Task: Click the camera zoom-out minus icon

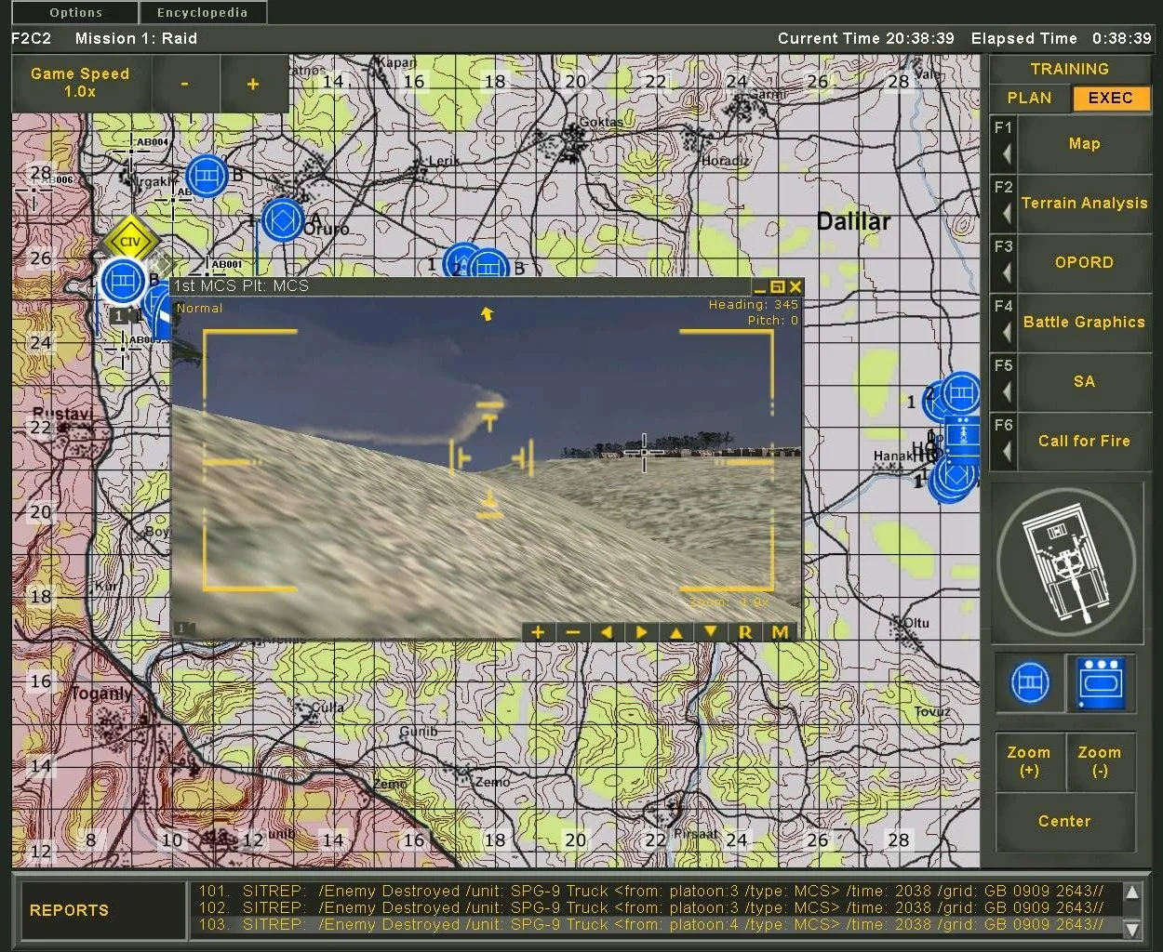Action: [x=572, y=632]
